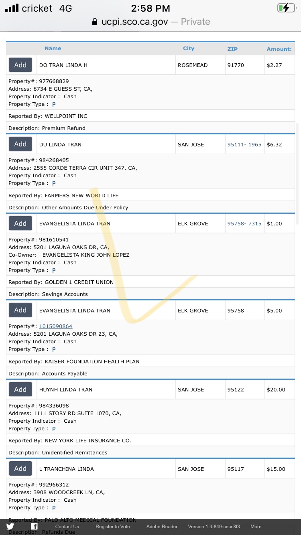Tap the ucpi.sco.ca.gov address bar

click(x=150, y=22)
